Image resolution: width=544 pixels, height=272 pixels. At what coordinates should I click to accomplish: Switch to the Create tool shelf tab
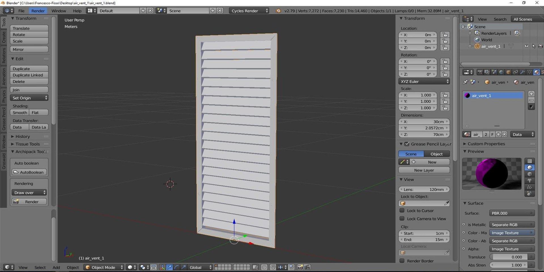(x=4, y=37)
